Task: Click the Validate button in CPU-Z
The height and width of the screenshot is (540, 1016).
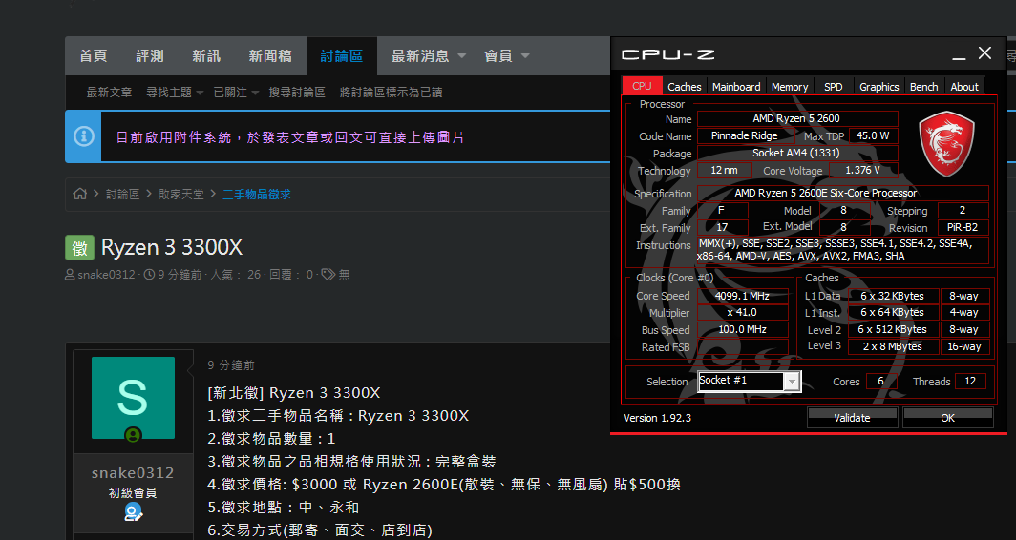Action: click(x=852, y=418)
